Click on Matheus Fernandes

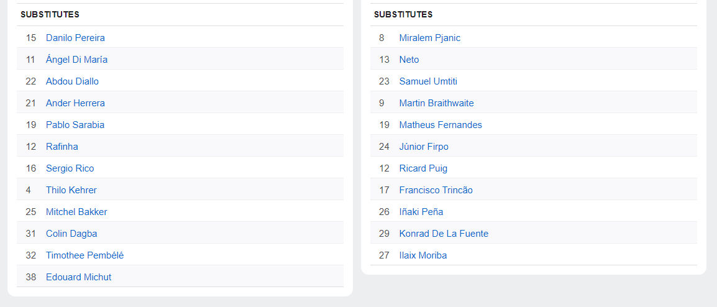tap(441, 125)
